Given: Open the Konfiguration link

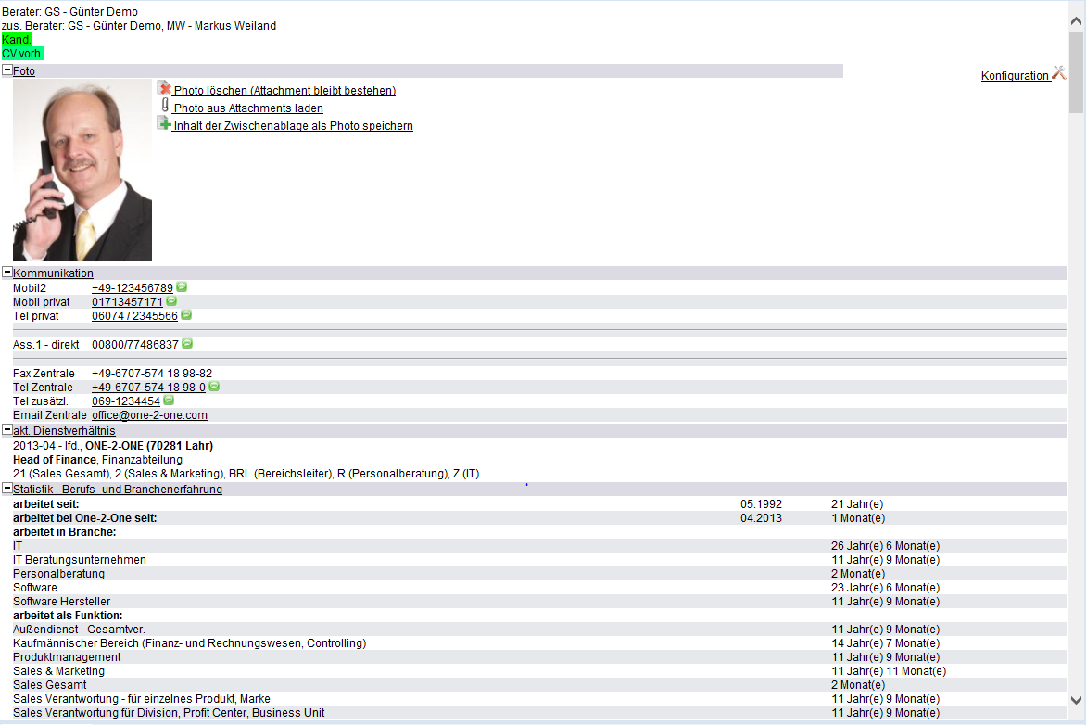Looking at the screenshot, I should coord(1015,76).
